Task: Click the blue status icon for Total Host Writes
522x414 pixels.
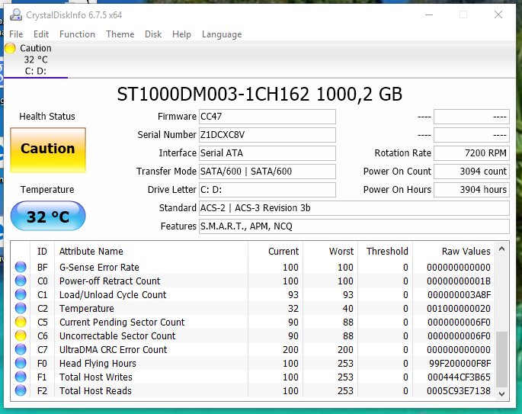Action: click(21, 377)
